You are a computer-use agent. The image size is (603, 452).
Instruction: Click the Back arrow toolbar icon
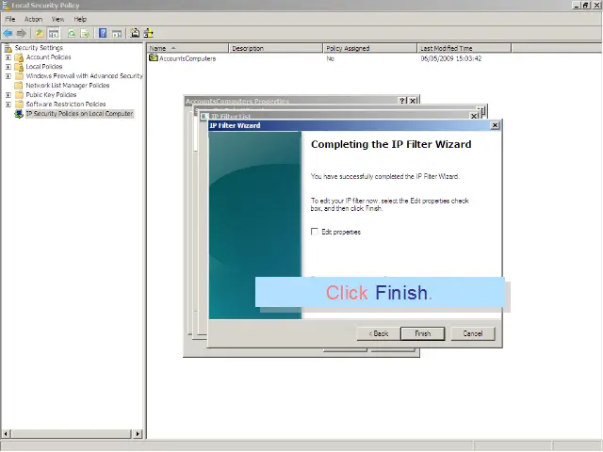(8, 33)
